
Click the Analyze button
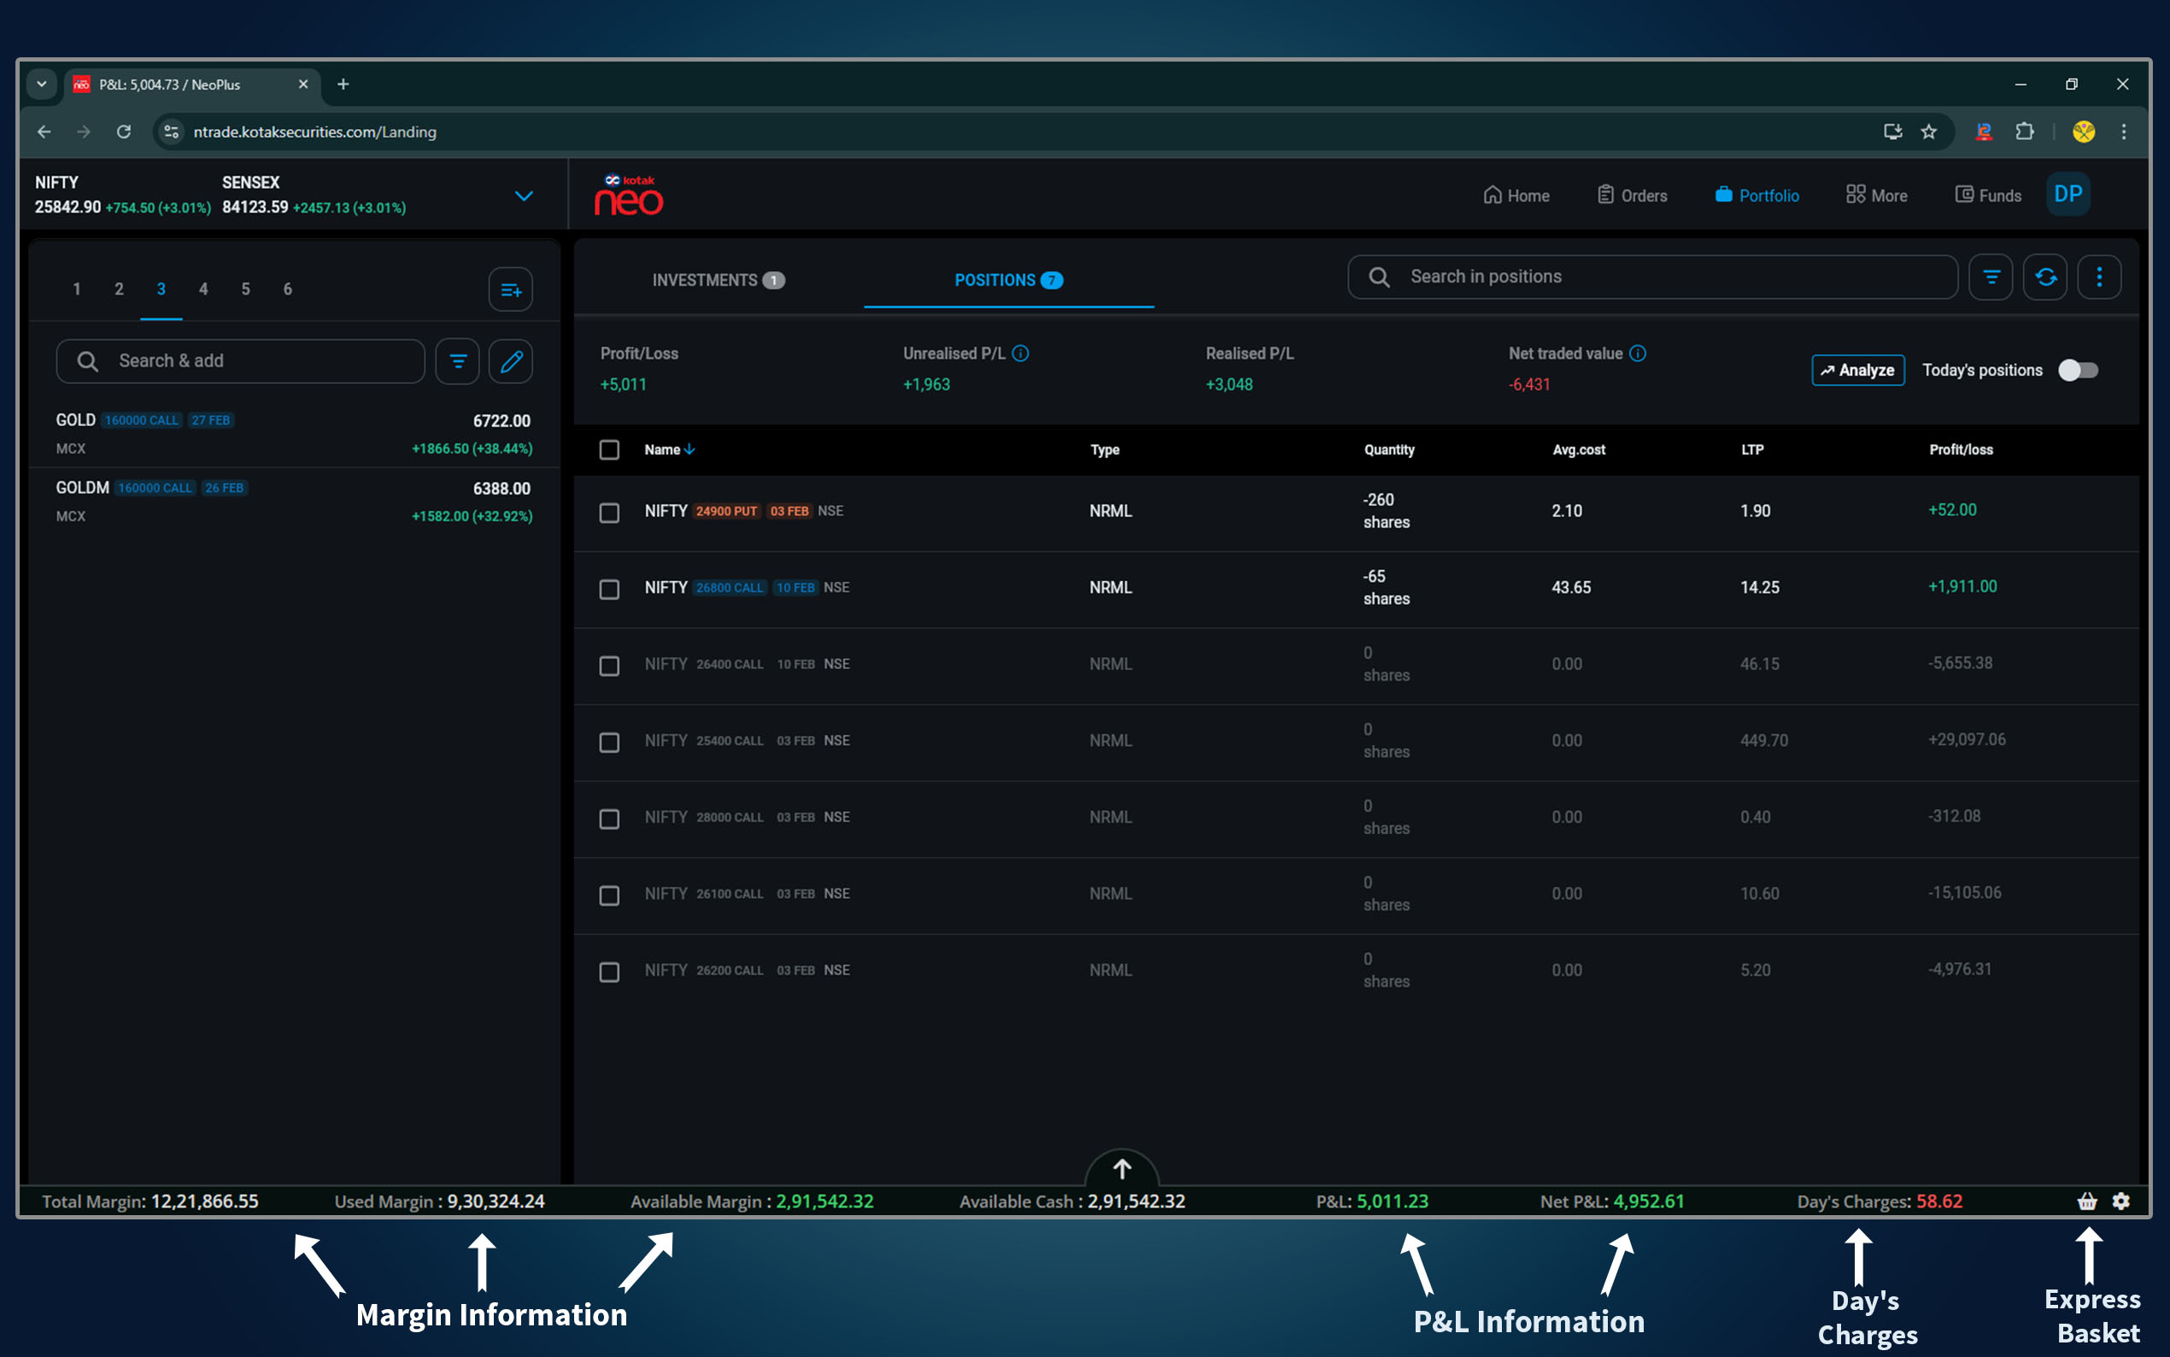[x=1857, y=371]
